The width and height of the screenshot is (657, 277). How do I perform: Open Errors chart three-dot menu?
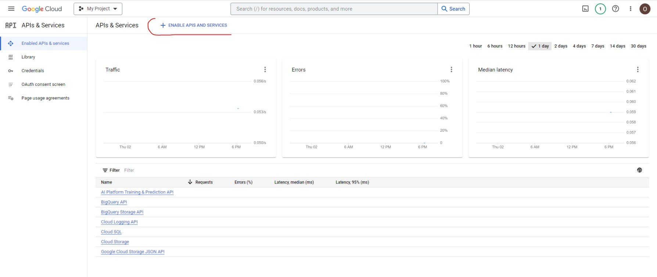[x=451, y=69]
